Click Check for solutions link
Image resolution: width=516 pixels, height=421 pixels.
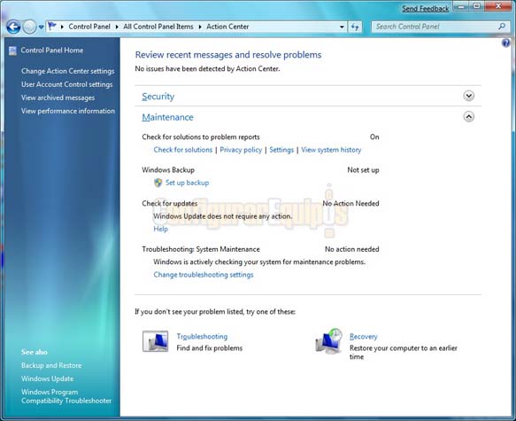pos(183,150)
